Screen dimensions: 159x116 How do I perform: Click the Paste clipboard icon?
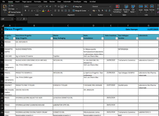click(x=5, y=7)
